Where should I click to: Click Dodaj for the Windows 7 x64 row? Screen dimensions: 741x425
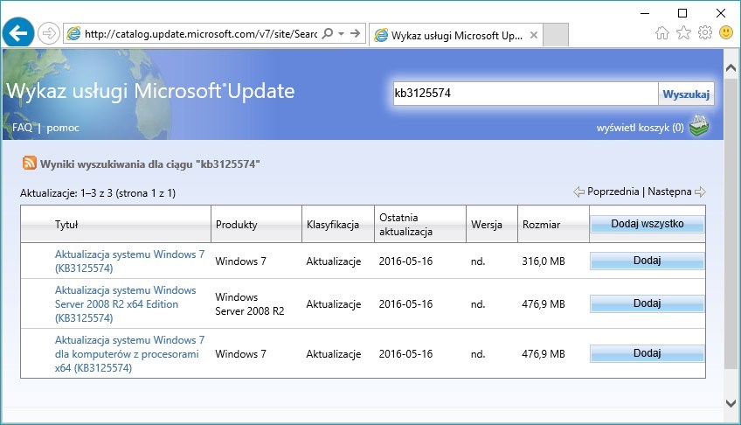(x=647, y=353)
